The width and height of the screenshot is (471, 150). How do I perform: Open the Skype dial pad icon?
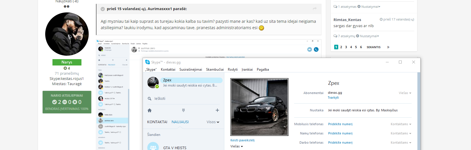point(183,110)
